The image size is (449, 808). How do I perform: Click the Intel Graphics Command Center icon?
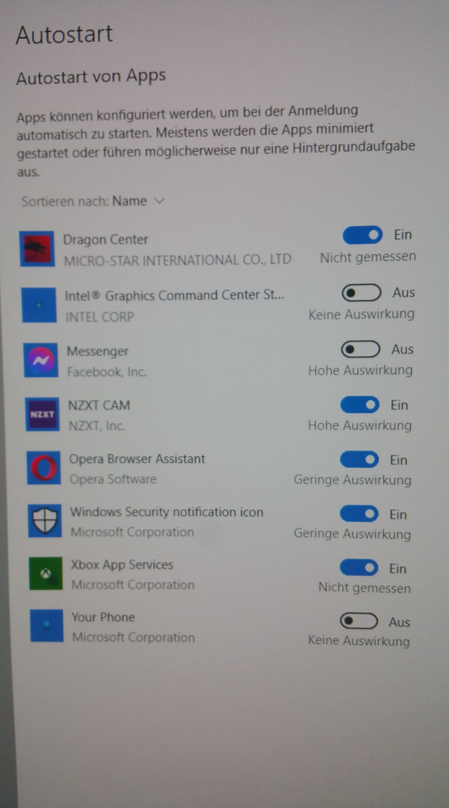39,305
